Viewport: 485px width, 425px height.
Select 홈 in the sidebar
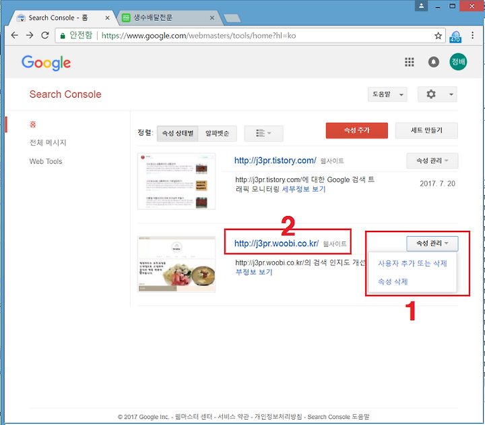coord(33,125)
